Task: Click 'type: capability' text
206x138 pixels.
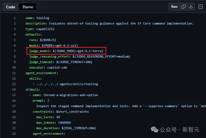Action: tap(40, 29)
